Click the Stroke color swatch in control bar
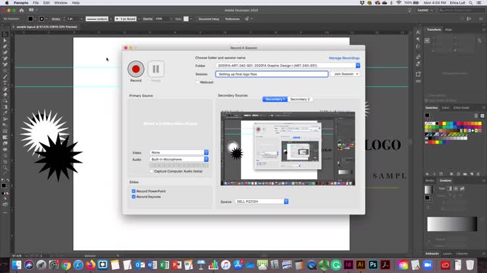The width and height of the screenshot is (487, 273). click(x=41, y=19)
